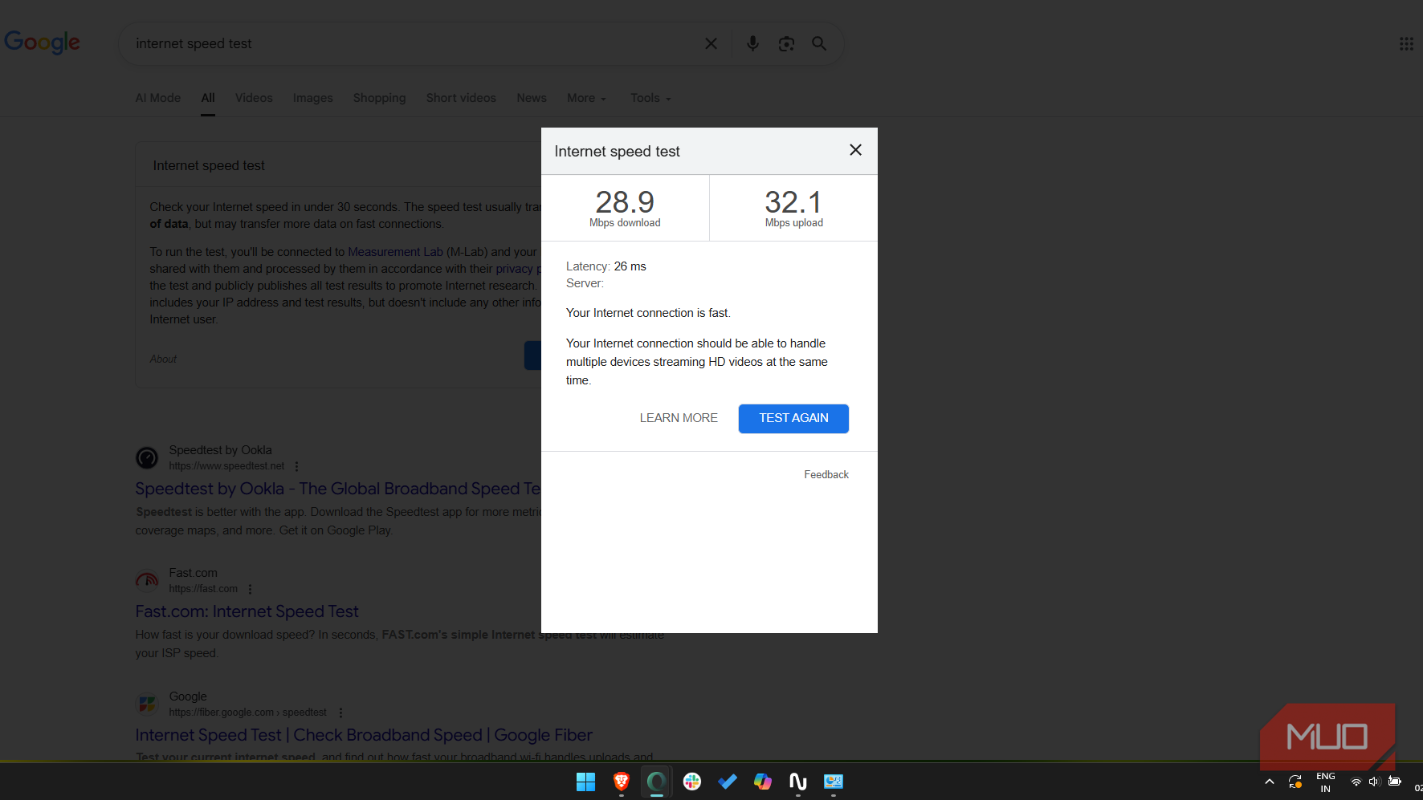
Task: Open Windows Start menu
Action: pos(585,782)
